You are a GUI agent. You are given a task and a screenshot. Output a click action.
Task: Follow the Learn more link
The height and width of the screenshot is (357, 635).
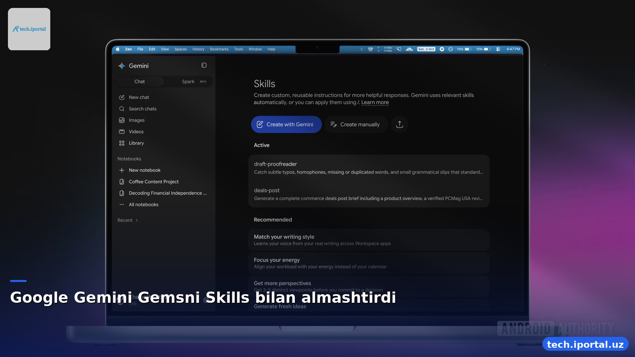(x=375, y=102)
